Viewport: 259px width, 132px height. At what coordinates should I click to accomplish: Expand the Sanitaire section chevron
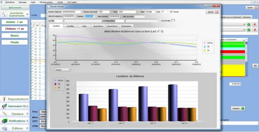[27, 114]
